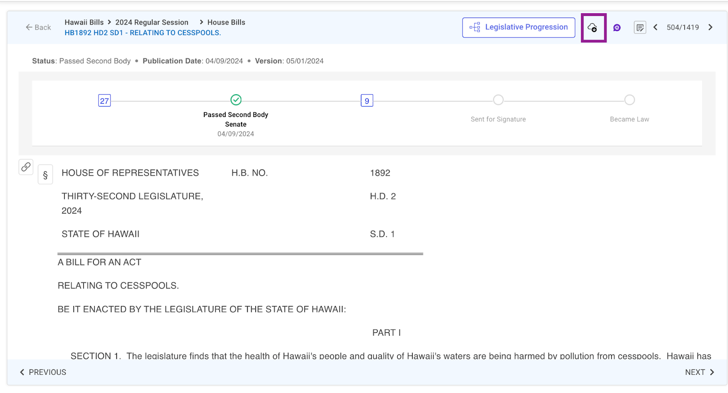Open House Bills breadcrumb
The height and width of the screenshot is (393, 728).
(226, 22)
